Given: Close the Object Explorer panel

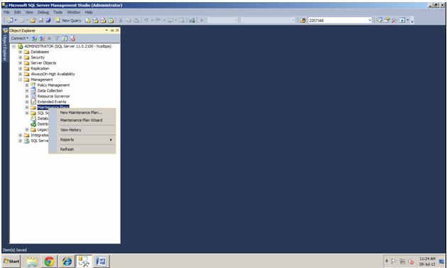Looking at the screenshot, I should (117, 31).
